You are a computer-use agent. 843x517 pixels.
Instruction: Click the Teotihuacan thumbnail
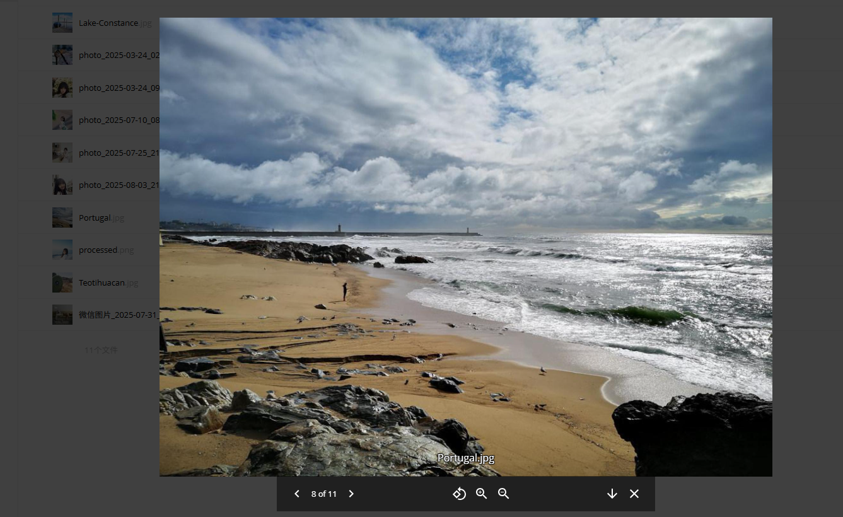point(62,282)
